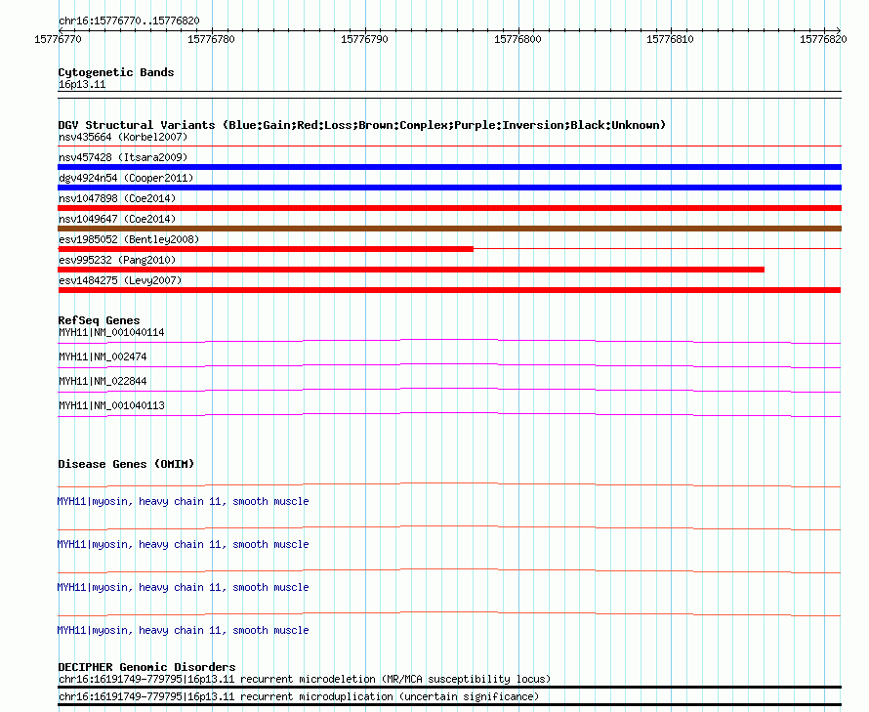Select the Disease Genes (OMIM) track title
Image resolution: width=869 pixels, height=712 pixels.
(126, 464)
